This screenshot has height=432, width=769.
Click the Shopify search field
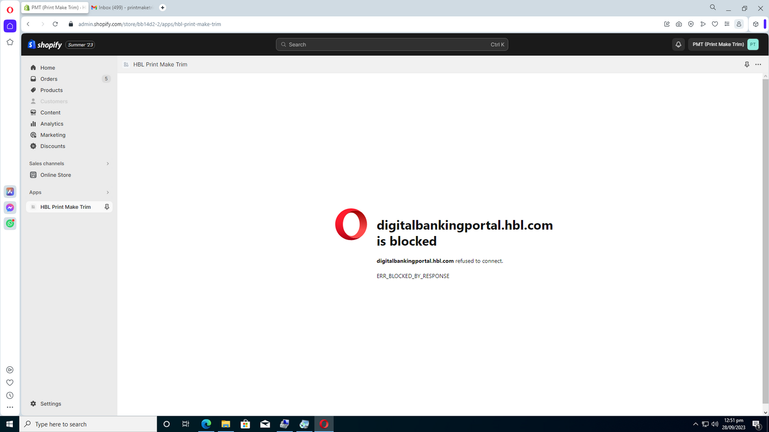tap(392, 45)
